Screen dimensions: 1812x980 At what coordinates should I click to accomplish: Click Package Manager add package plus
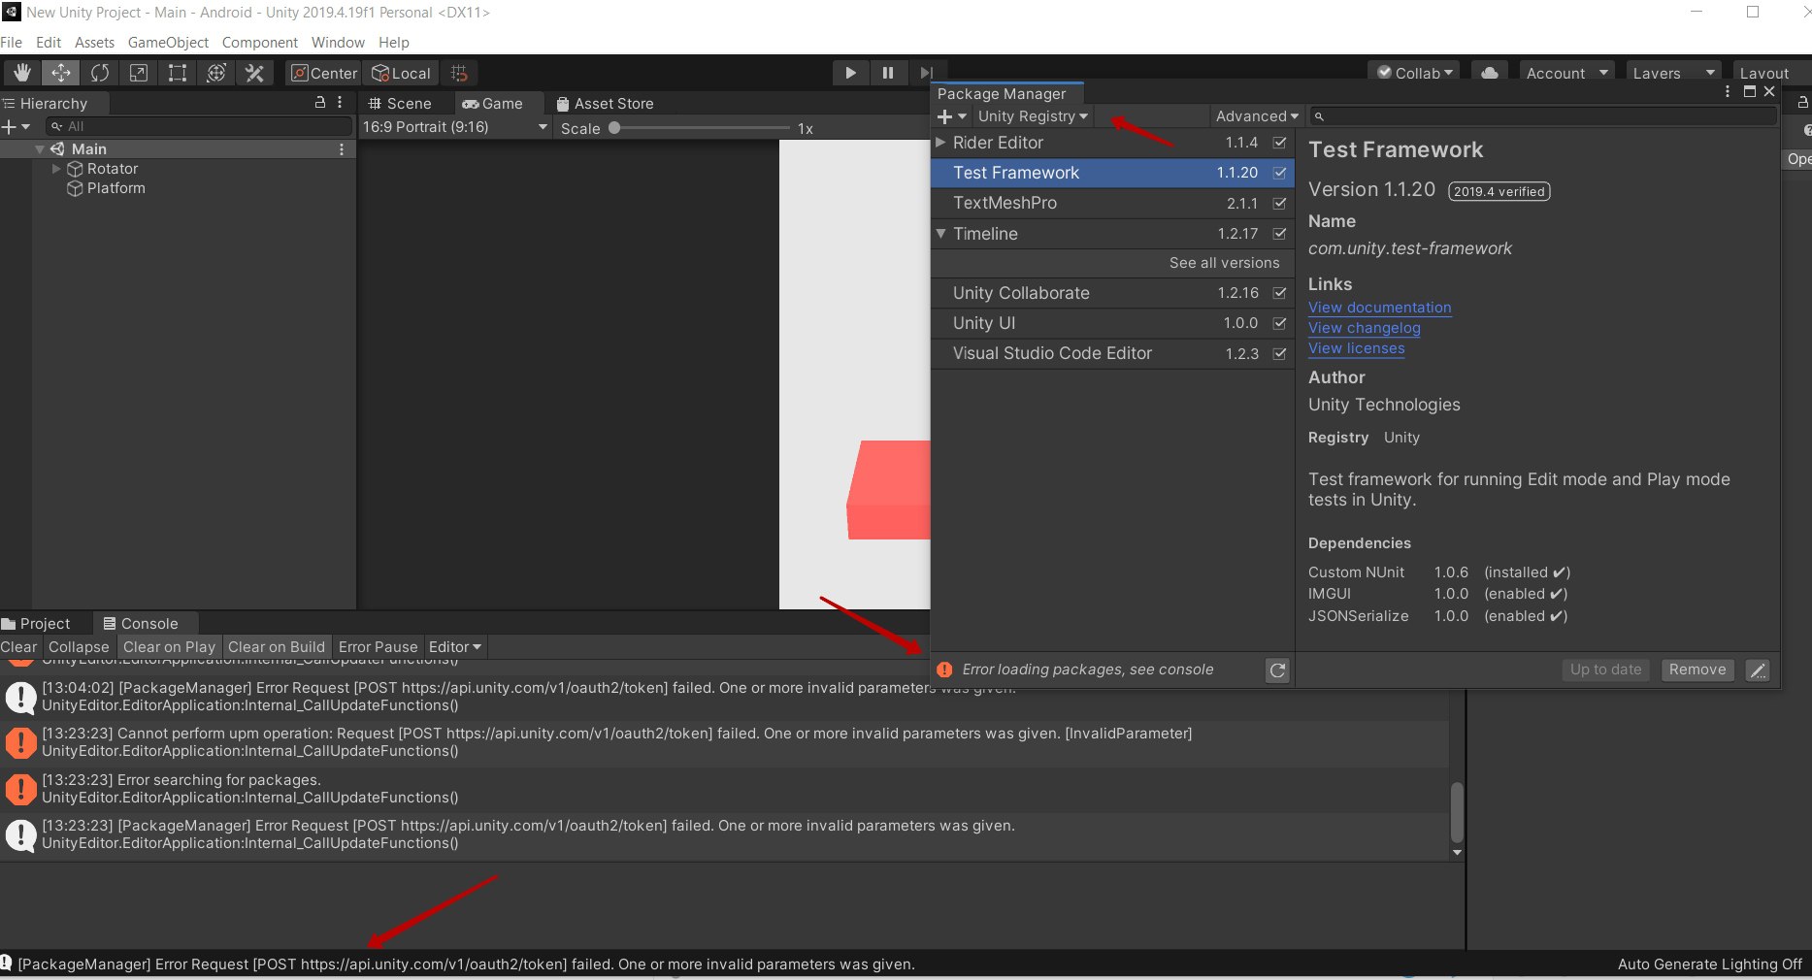[x=951, y=116]
